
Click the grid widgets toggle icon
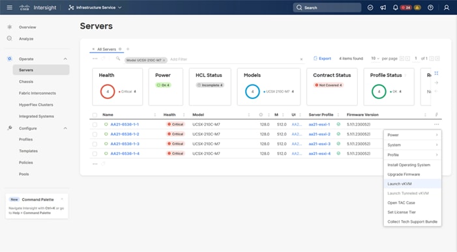(436, 74)
